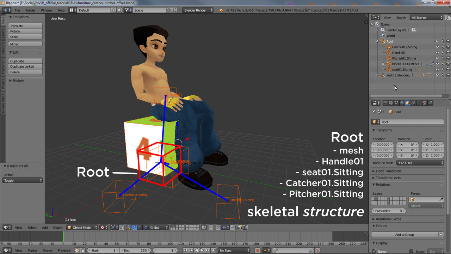Click the insert keyframes key icon
Viewport: 451px width, 254px height.
[312, 250]
